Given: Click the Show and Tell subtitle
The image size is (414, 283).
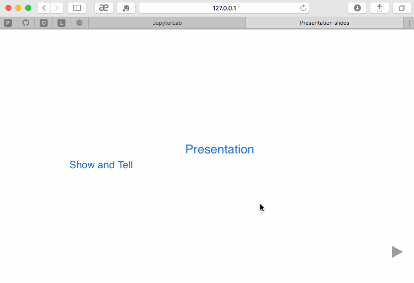Looking at the screenshot, I should pyautogui.click(x=101, y=165).
